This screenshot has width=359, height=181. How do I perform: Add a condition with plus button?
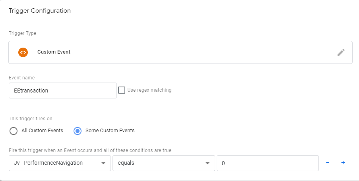tap(343, 163)
